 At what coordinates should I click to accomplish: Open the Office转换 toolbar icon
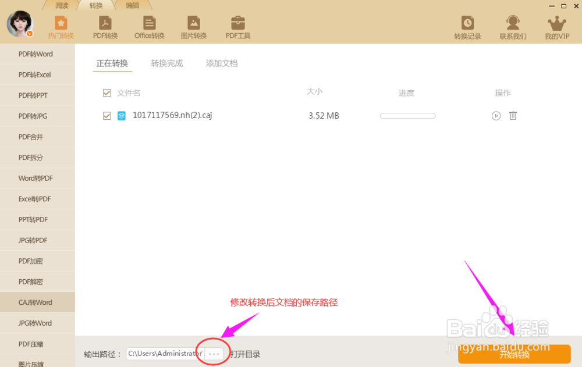(149, 28)
